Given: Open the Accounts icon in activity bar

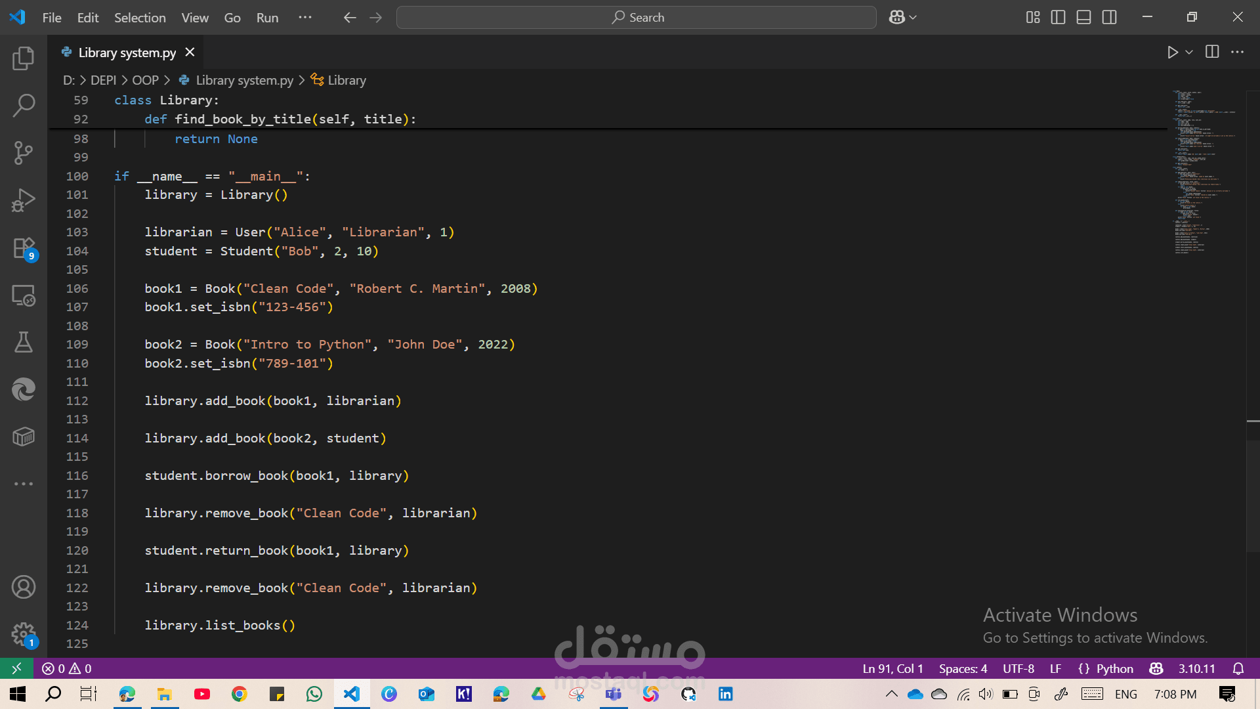Looking at the screenshot, I should [24, 587].
